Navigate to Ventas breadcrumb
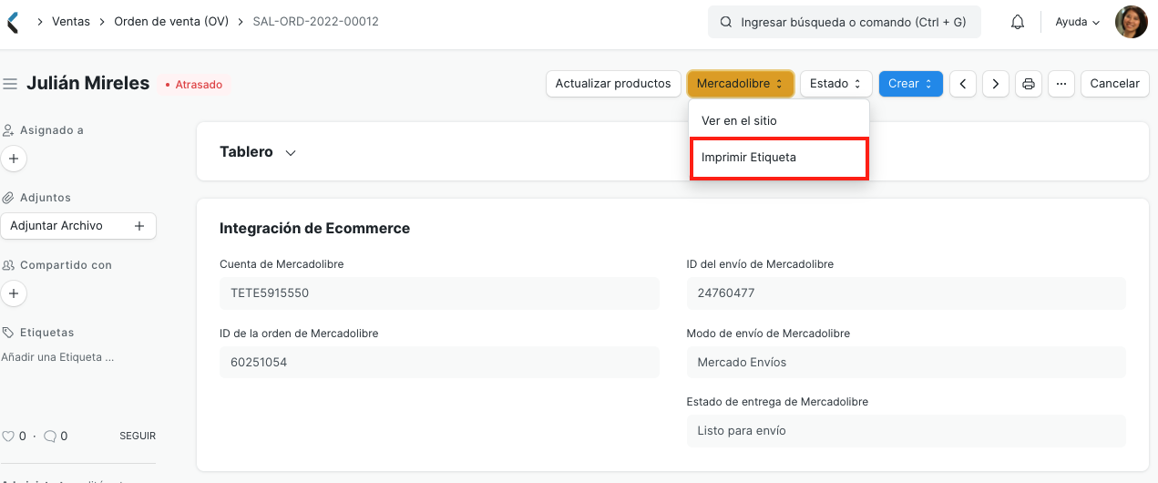 [71, 22]
